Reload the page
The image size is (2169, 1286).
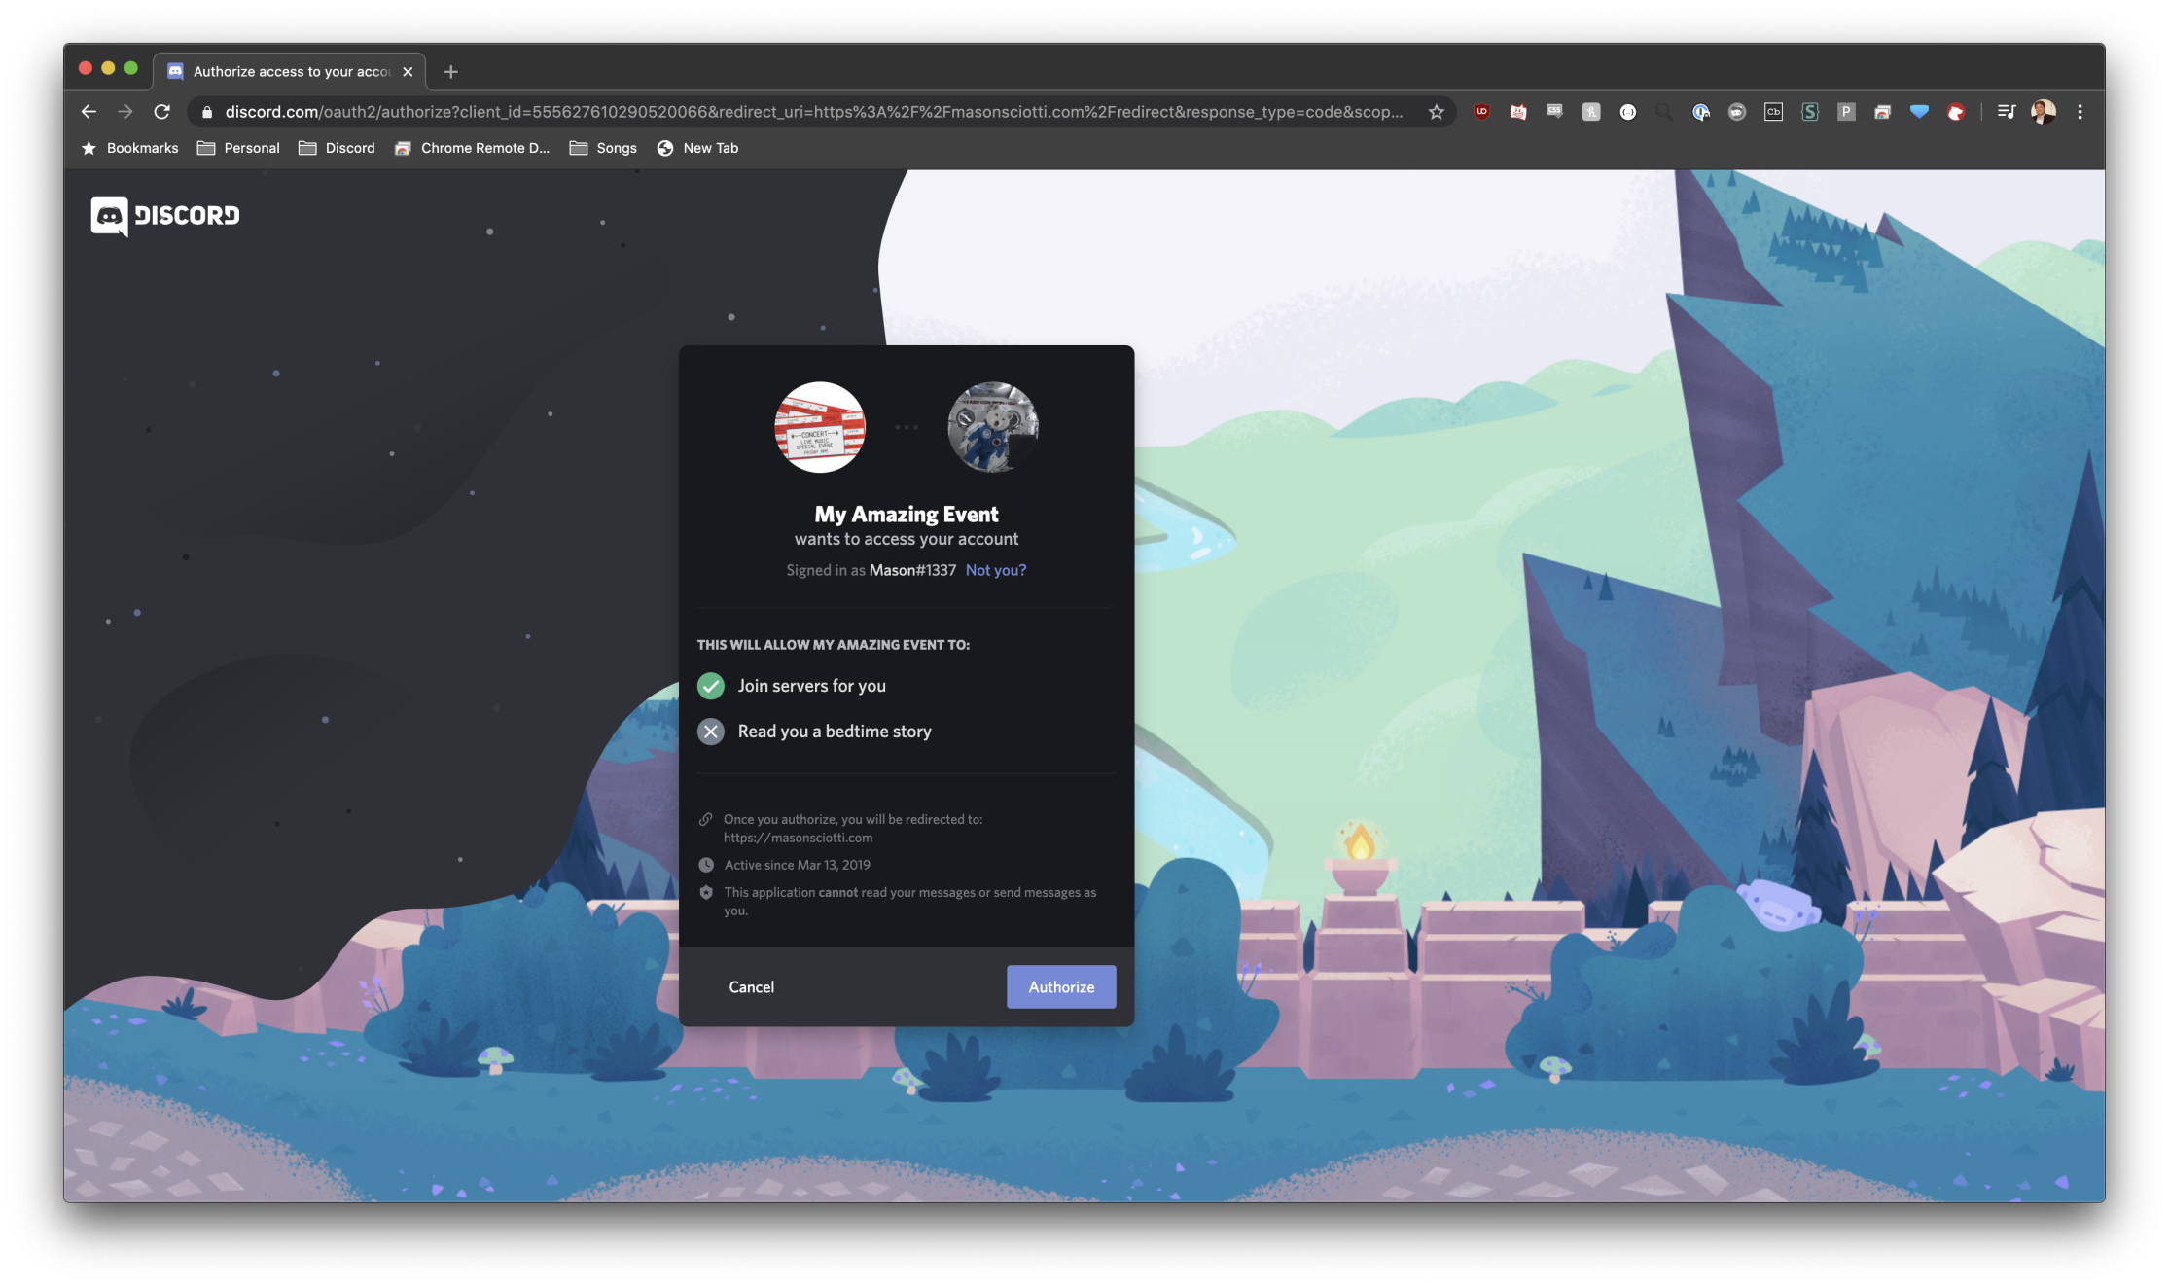pos(161,112)
